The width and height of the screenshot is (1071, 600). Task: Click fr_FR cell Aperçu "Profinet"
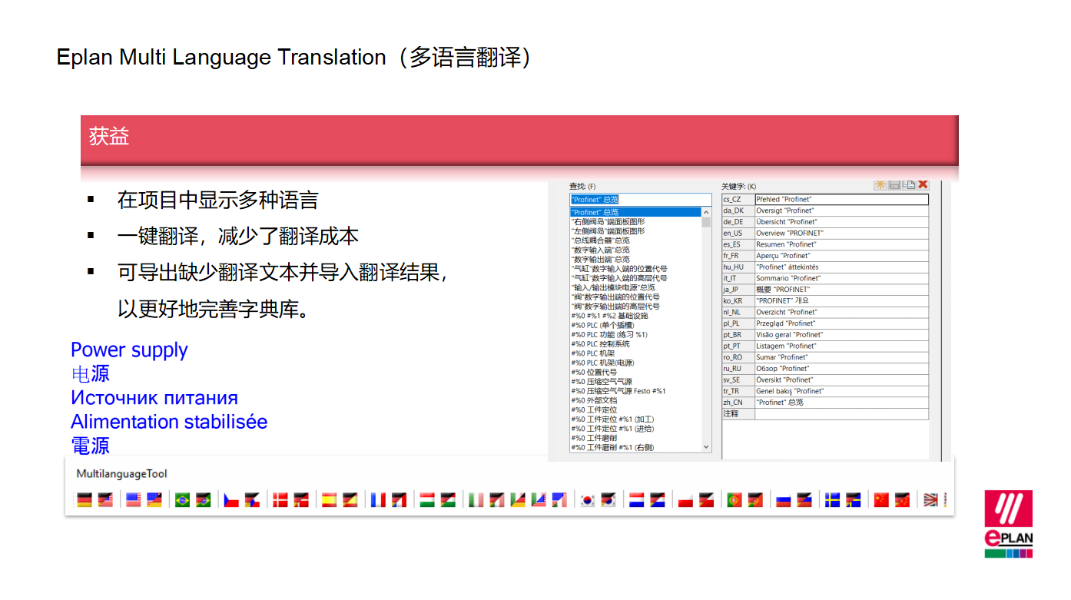(841, 256)
